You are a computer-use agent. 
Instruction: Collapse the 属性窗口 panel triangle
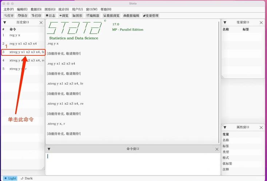click(225, 127)
